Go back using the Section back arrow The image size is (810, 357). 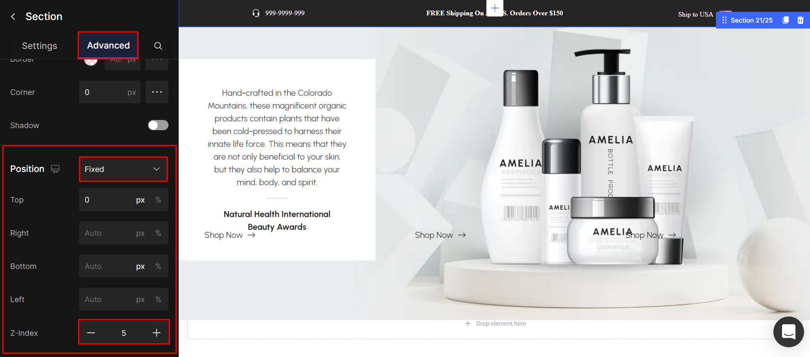13,17
